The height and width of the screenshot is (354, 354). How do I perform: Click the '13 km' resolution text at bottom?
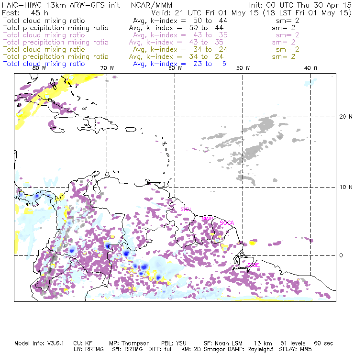(263, 343)
